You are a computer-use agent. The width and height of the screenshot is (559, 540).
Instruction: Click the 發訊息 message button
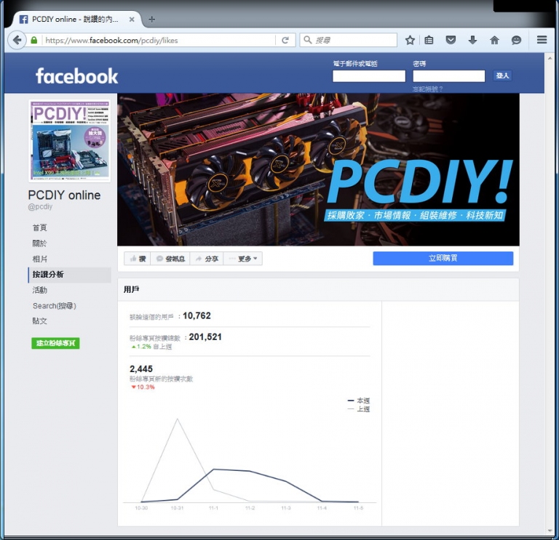click(x=170, y=259)
